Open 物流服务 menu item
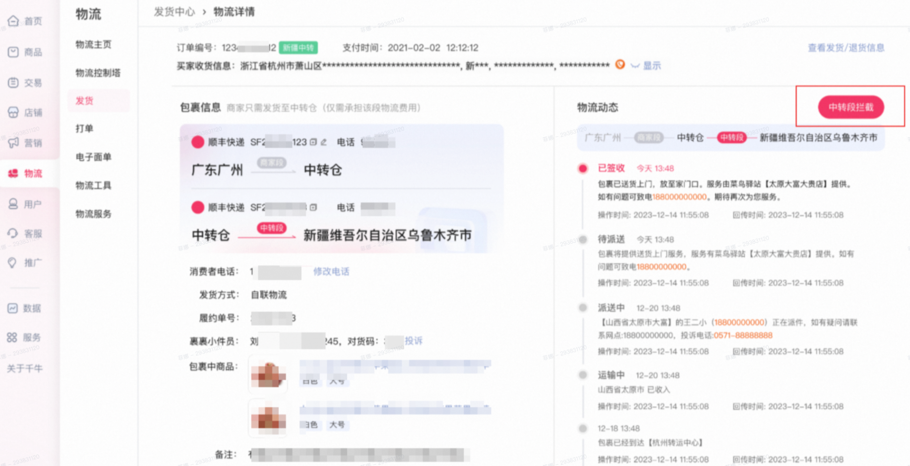The width and height of the screenshot is (910, 466). click(x=93, y=214)
